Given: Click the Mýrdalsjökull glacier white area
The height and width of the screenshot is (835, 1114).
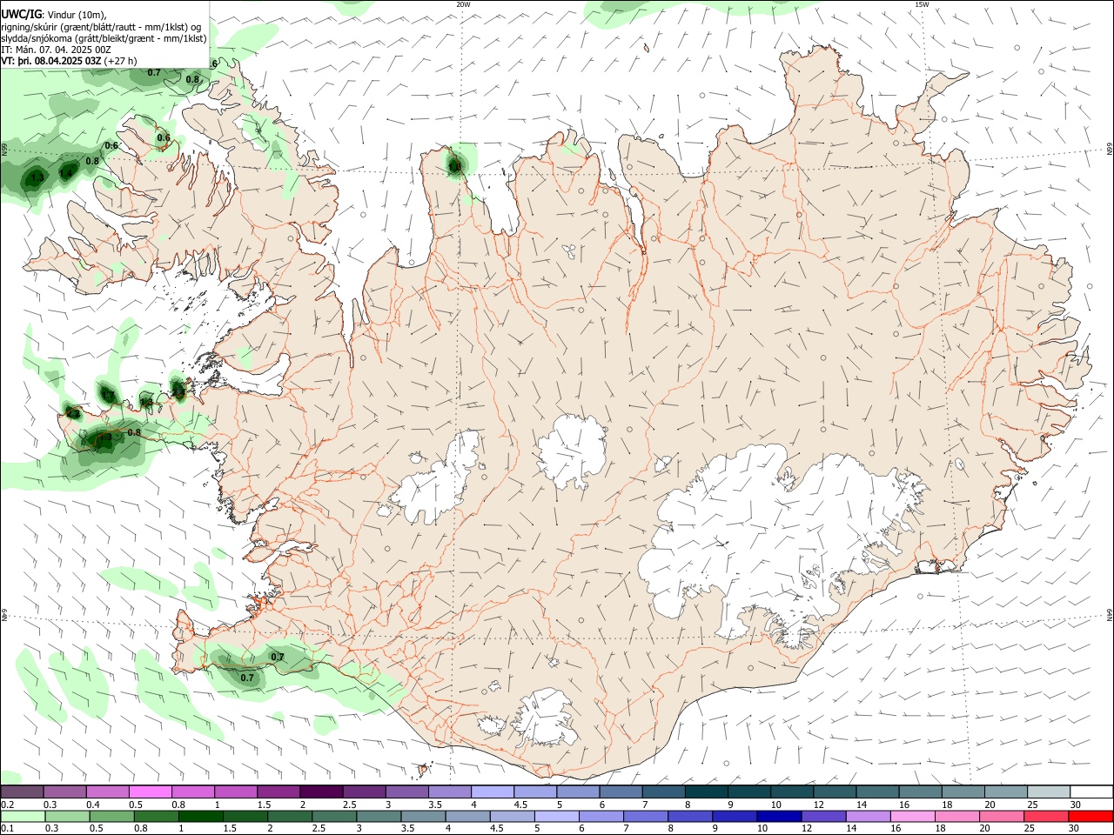Looking at the screenshot, I should click(546, 718).
